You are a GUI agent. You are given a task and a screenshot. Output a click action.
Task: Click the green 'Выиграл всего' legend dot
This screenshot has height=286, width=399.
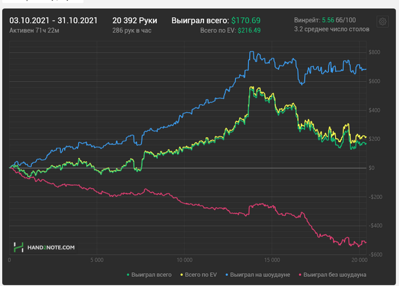click(x=128, y=275)
